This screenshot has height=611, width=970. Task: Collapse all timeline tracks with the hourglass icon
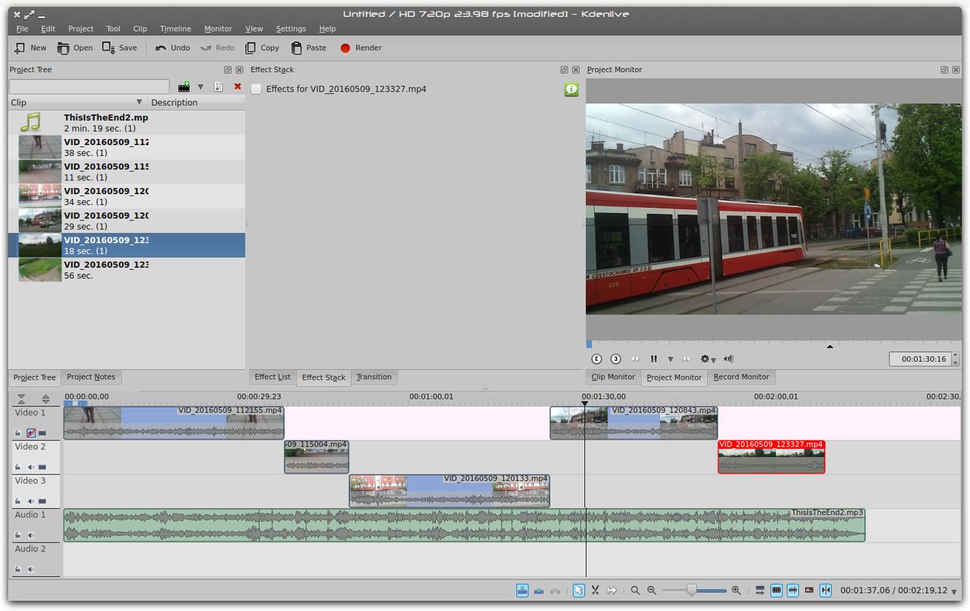tap(21, 399)
